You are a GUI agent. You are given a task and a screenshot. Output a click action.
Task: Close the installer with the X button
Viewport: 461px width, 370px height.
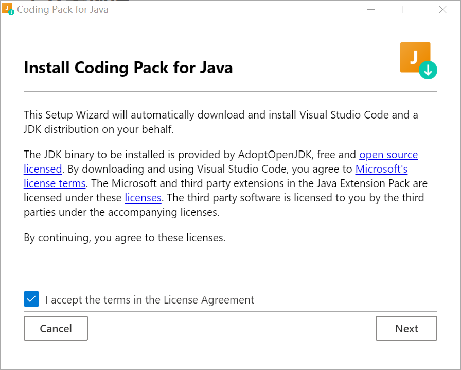click(x=442, y=9)
